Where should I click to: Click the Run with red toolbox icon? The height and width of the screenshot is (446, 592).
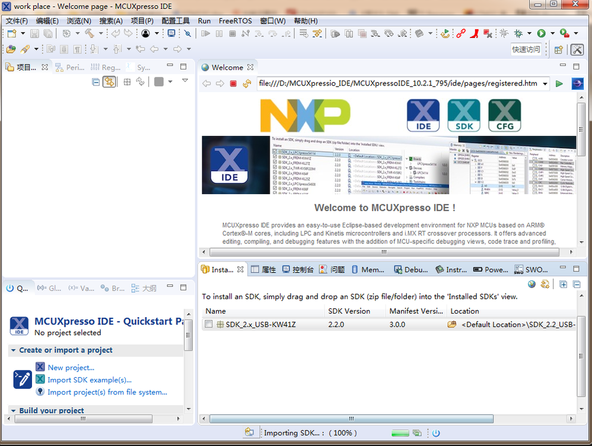pos(565,34)
